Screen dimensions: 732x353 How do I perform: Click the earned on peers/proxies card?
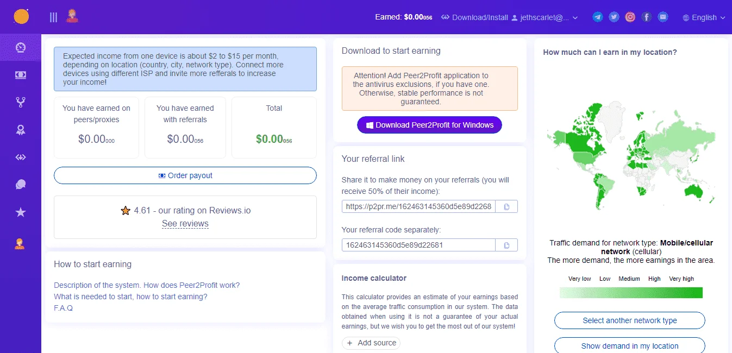coord(96,128)
